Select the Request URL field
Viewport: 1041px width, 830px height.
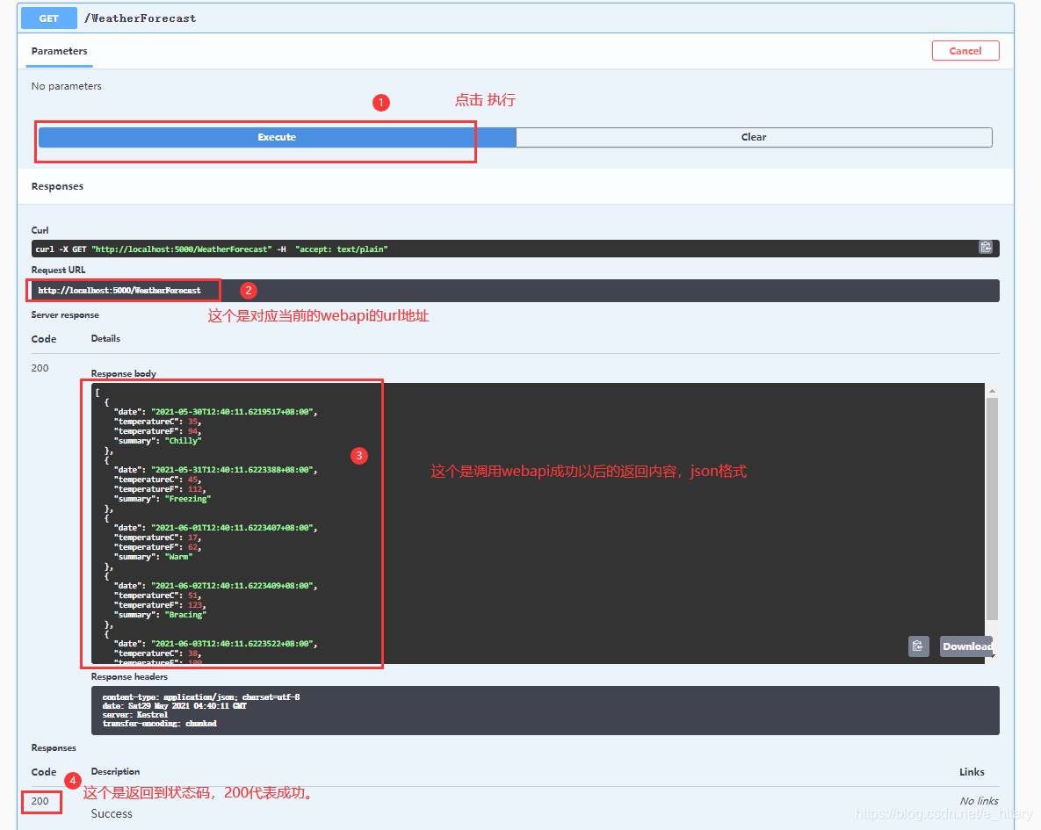123,290
